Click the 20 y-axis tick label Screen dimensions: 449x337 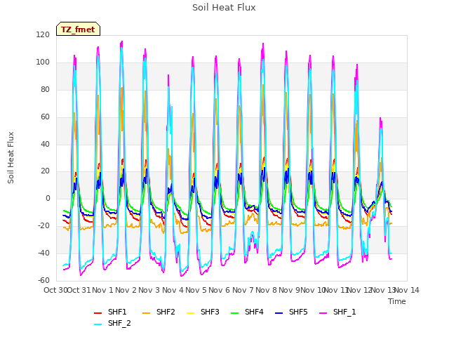(45, 171)
